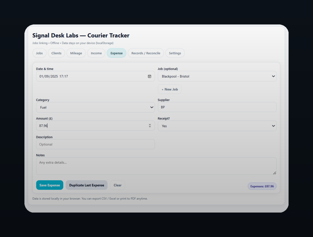Screen dimensions: 313x237
Task: Go to the Mileage tab
Action: 76,53
